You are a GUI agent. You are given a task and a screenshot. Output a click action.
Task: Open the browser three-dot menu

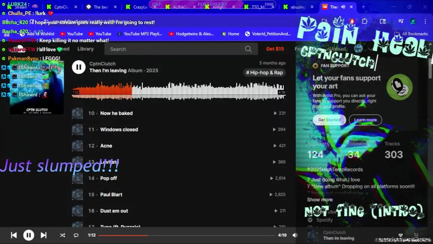coord(426,21)
